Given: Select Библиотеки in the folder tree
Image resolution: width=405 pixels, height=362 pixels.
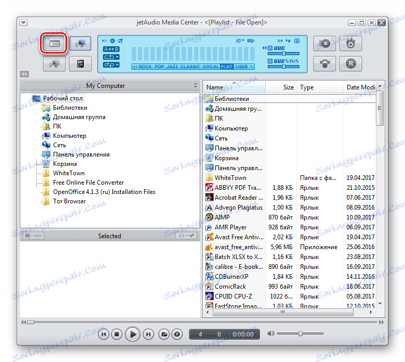Looking at the screenshot, I should click(70, 108).
